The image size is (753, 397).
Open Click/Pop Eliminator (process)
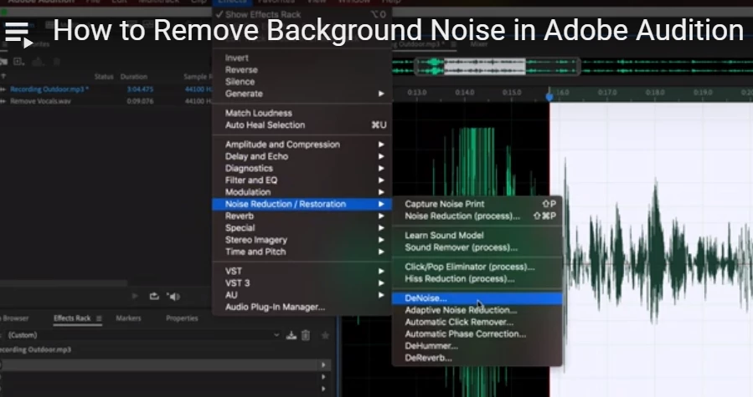click(x=477, y=267)
